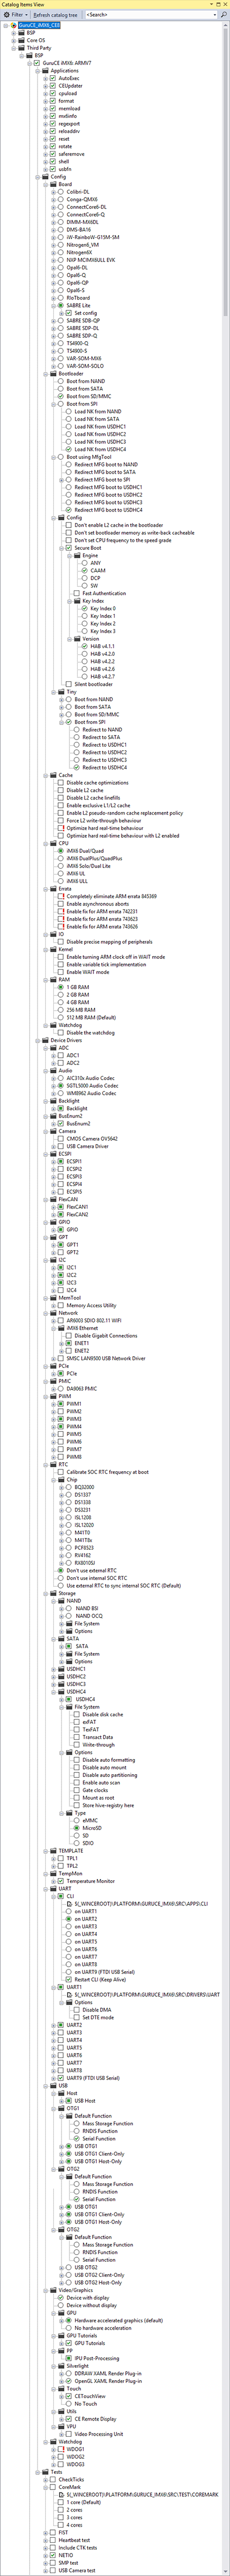Select the GuruCE_iMX6_CE8 root node

(x=39, y=25)
